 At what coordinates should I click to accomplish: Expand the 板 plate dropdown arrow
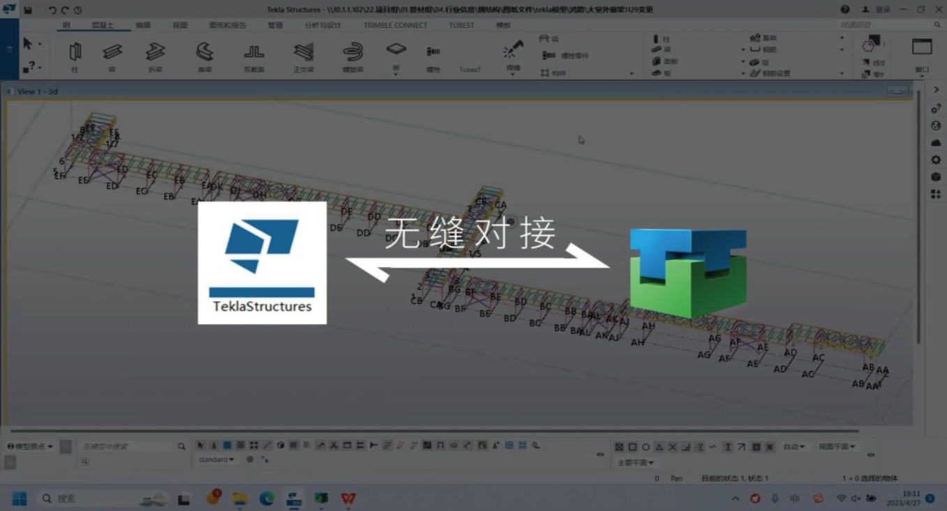(396, 74)
